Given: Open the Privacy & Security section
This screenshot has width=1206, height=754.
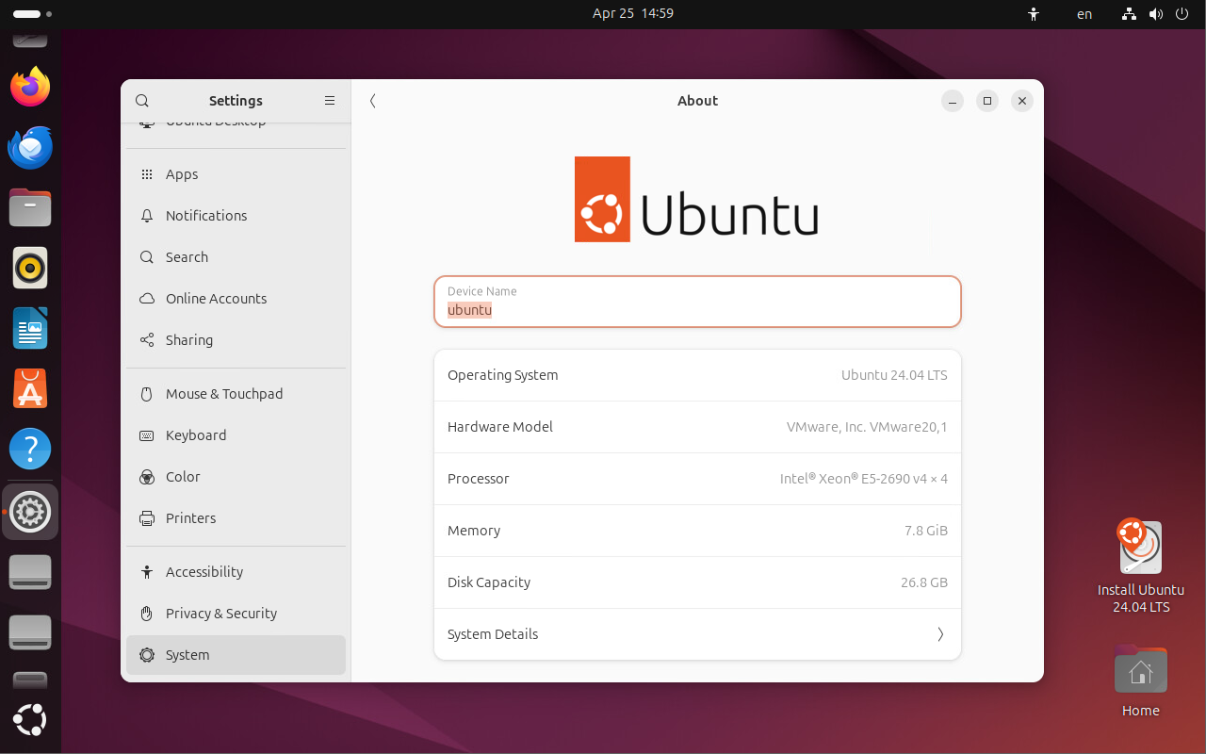Looking at the screenshot, I should click(x=221, y=614).
